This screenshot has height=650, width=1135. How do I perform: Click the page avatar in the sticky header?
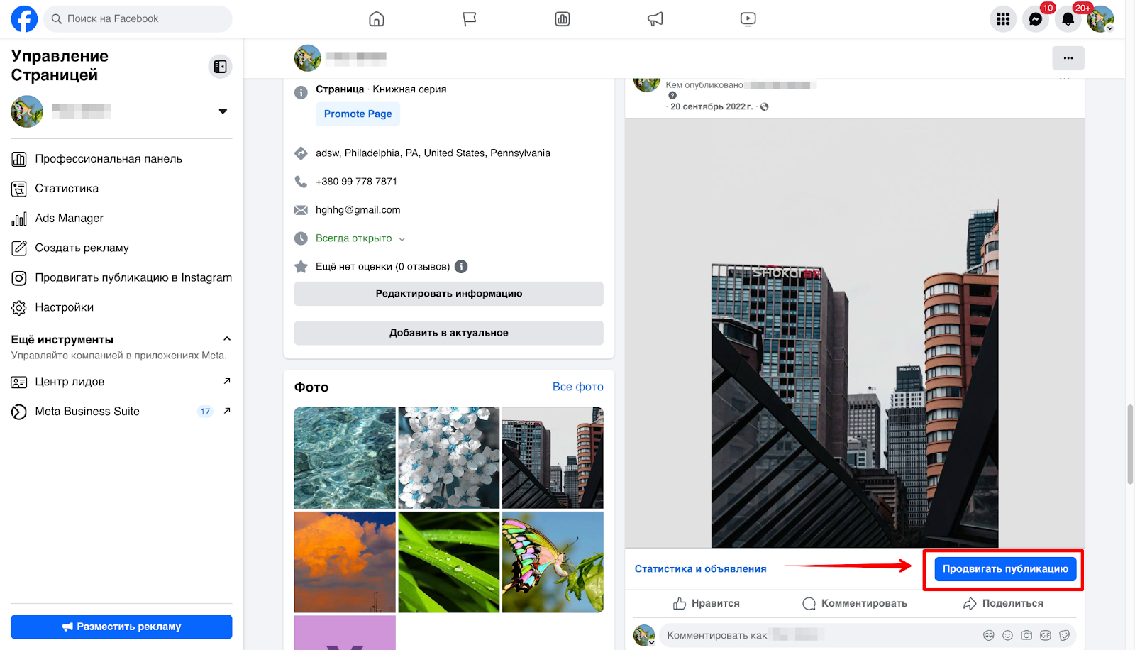coord(308,58)
